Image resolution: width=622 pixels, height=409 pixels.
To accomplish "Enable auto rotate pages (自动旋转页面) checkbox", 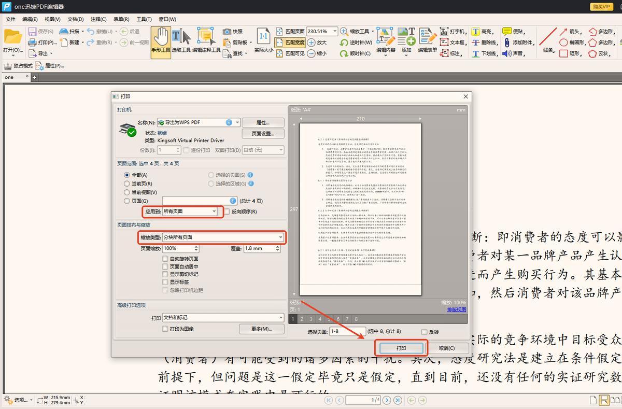I will tap(165, 259).
